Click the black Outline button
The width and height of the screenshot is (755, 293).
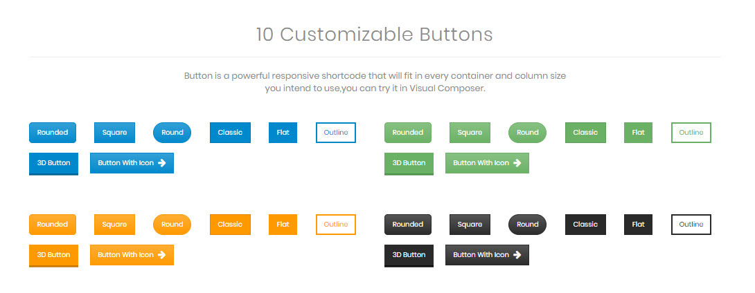click(691, 225)
